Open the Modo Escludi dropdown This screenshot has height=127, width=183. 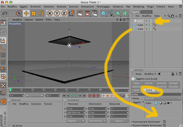tap(163, 98)
